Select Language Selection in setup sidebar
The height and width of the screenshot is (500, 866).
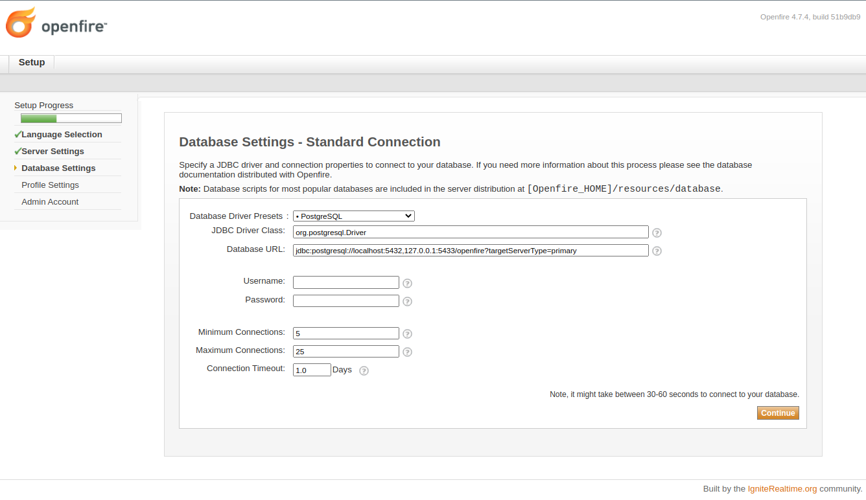(x=62, y=135)
